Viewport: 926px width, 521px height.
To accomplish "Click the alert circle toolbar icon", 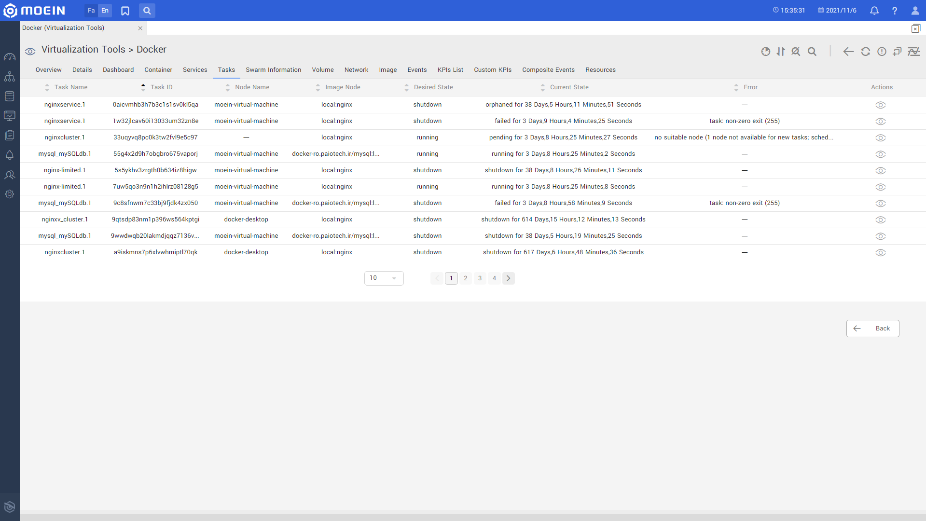I will click(882, 52).
